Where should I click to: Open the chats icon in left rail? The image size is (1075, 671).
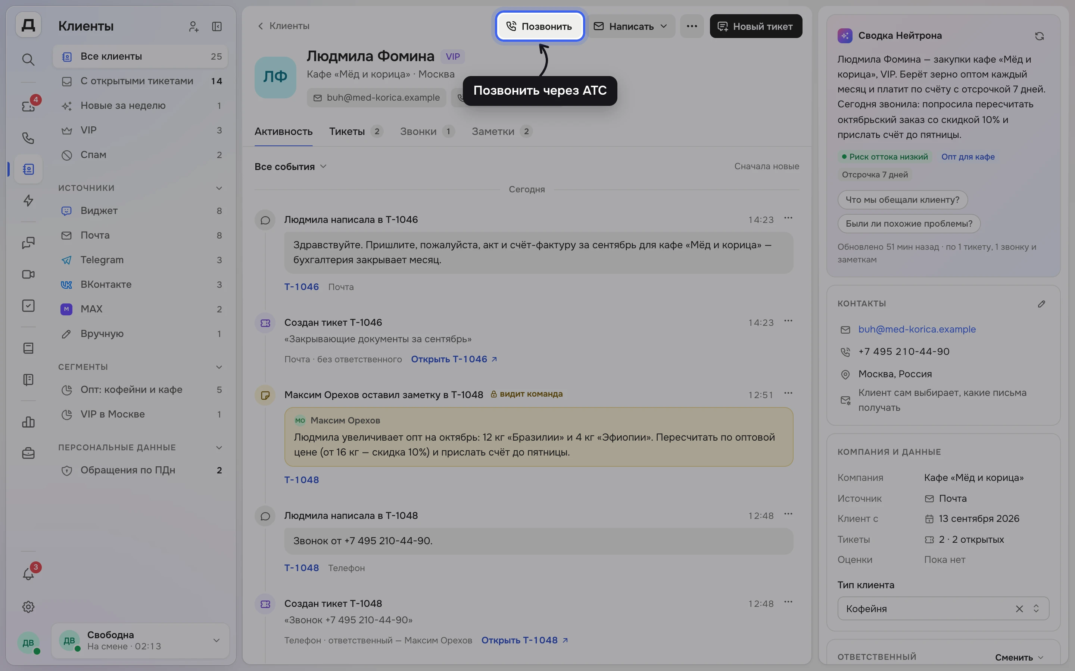[x=28, y=243]
